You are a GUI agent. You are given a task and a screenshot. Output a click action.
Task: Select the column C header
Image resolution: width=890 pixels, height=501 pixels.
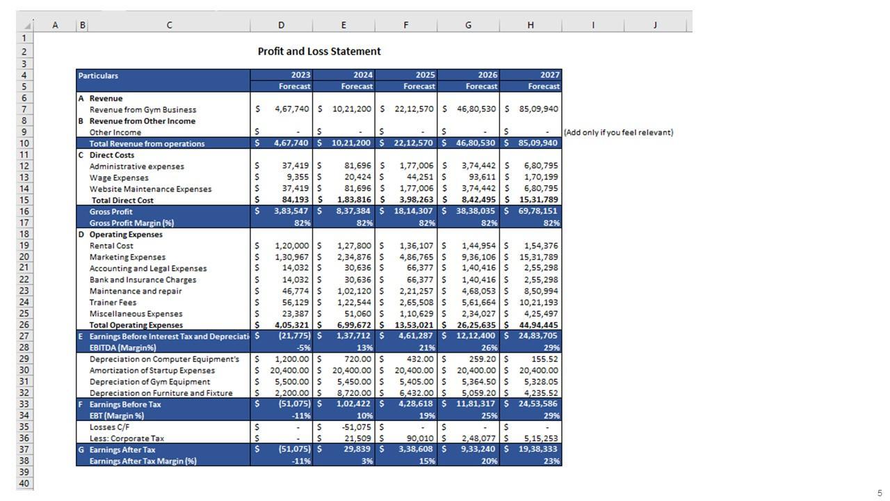[169, 25]
